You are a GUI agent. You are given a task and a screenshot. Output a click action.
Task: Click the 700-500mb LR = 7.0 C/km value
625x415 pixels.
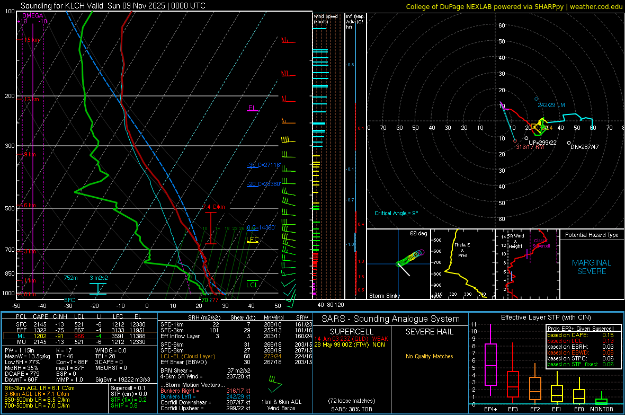coord(37,406)
